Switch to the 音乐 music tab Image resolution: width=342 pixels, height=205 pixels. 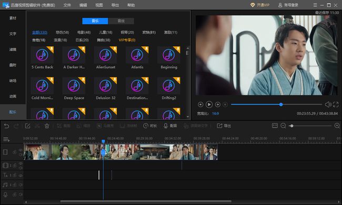pyautogui.click(x=95, y=21)
